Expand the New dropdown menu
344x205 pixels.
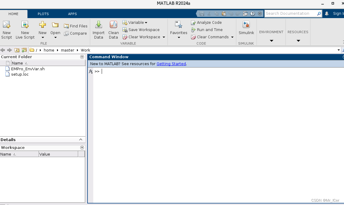[43, 37]
